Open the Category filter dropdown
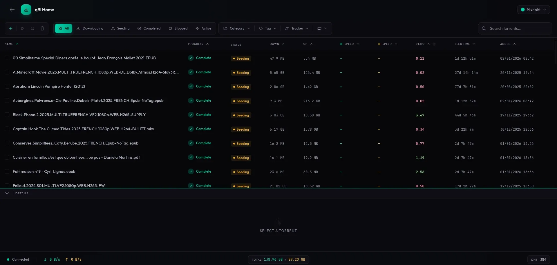This screenshot has height=265, width=557. coord(237,28)
